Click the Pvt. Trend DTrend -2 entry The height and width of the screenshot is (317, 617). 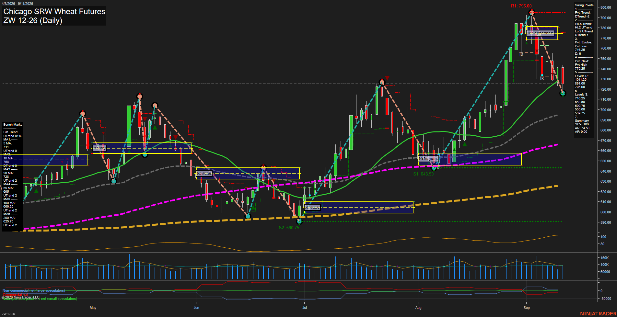point(583,15)
